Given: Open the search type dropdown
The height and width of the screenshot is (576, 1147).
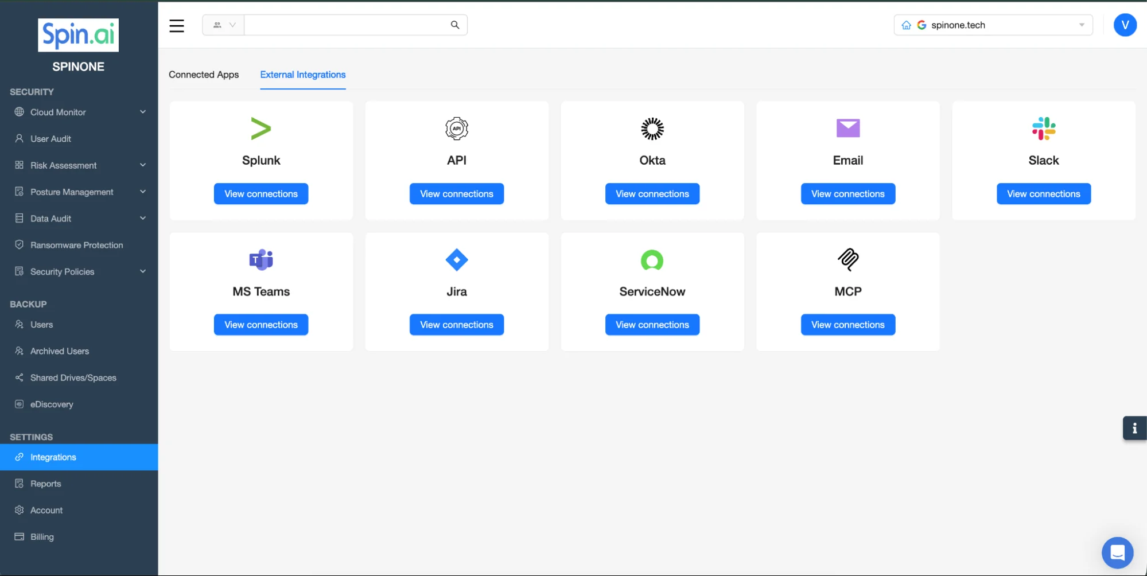Looking at the screenshot, I should [x=224, y=25].
